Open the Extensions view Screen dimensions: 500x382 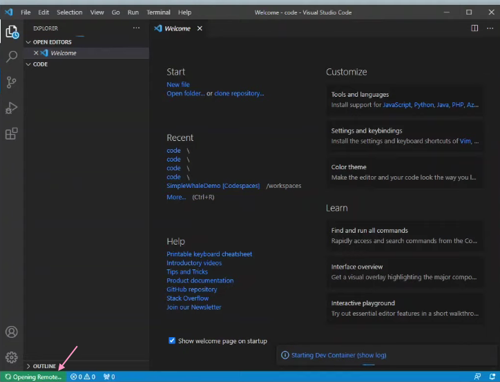[x=12, y=133]
